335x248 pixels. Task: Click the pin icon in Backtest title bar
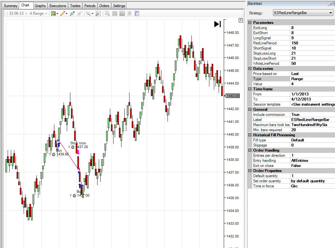click(330, 4)
